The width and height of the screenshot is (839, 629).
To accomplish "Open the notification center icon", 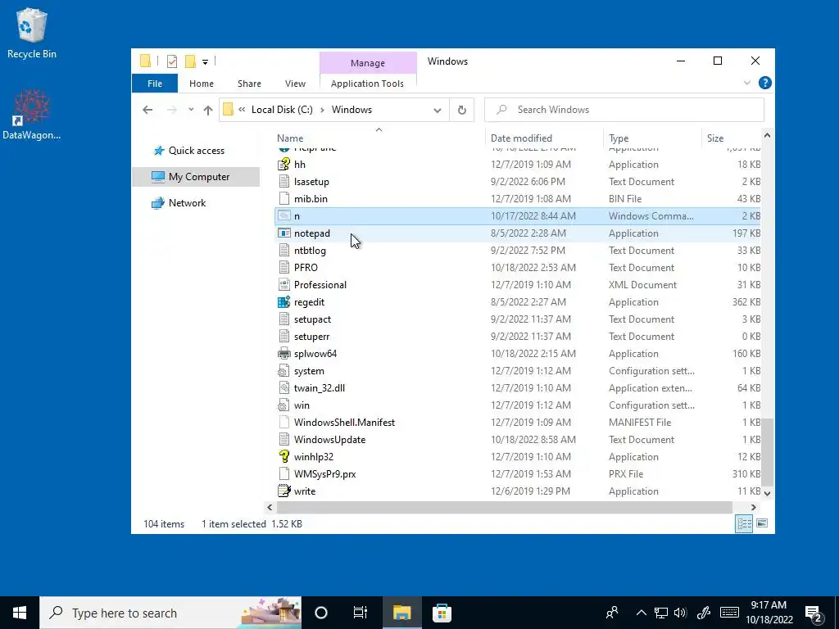I will (x=814, y=613).
